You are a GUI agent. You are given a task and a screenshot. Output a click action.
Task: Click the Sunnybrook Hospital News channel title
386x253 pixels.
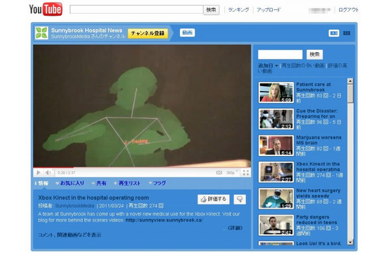click(87, 30)
